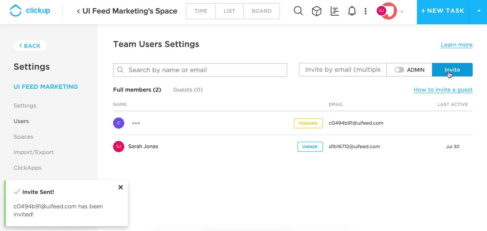Switch to the BOARD view tab
487x231 pixels.
[x=262, y=11]
